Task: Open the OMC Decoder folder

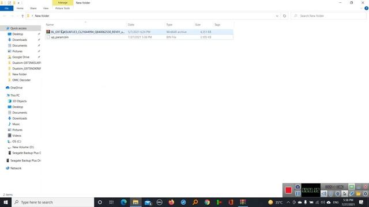Action: point(21,80)
